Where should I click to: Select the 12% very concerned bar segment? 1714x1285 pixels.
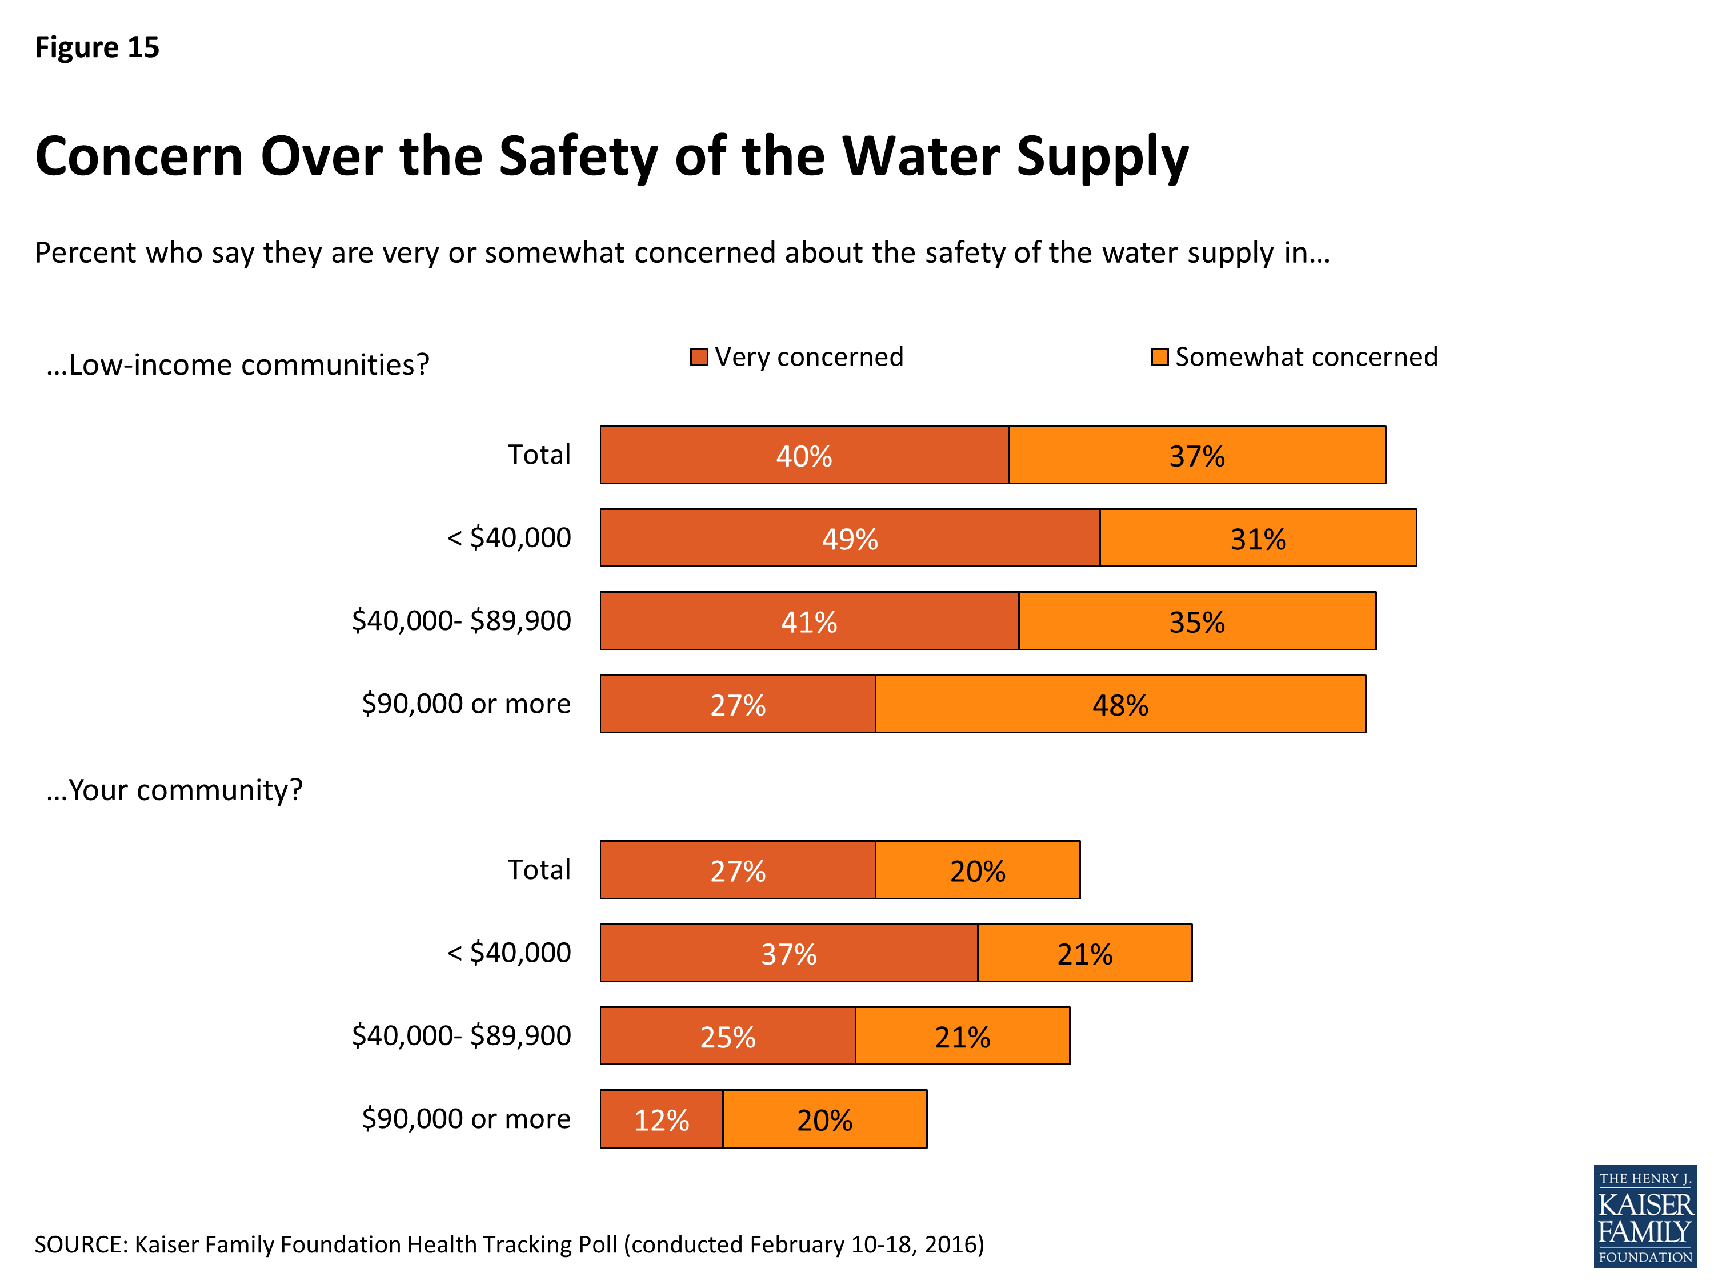662,1119
